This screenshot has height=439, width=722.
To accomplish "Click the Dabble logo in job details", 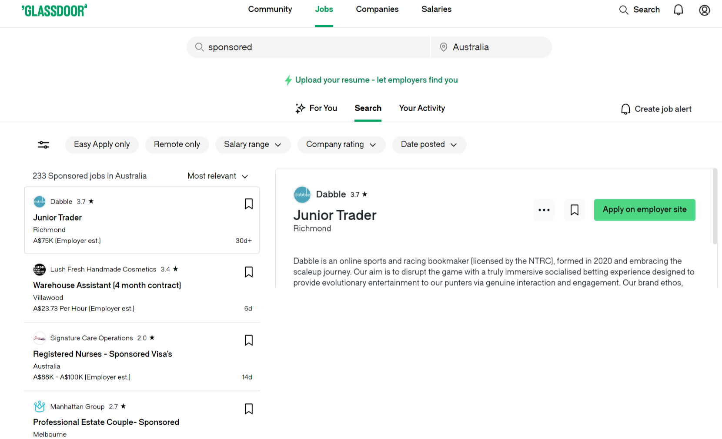I will click(x=302, y=195).
